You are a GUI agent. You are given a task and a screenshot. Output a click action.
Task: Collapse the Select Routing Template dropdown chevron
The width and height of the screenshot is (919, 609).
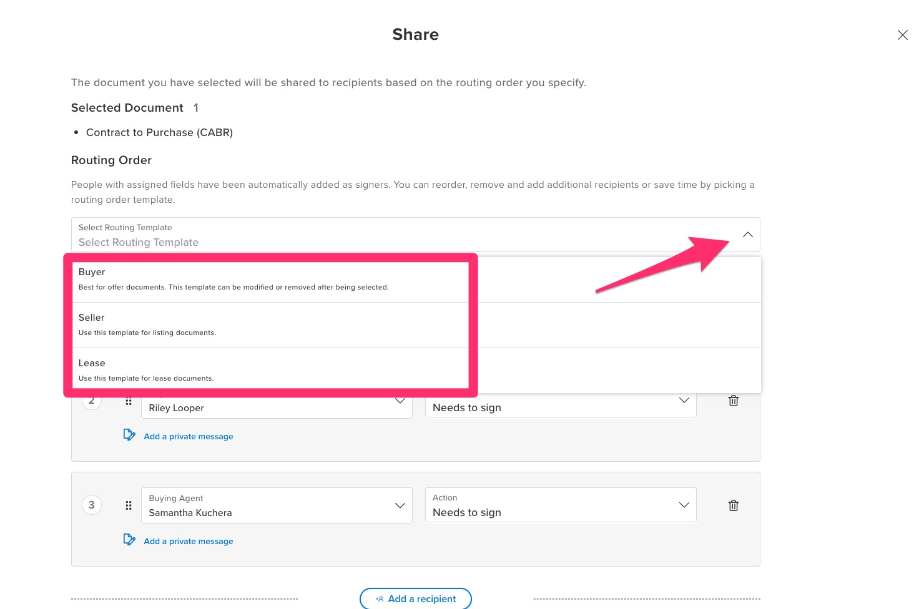tap(748, 235)
